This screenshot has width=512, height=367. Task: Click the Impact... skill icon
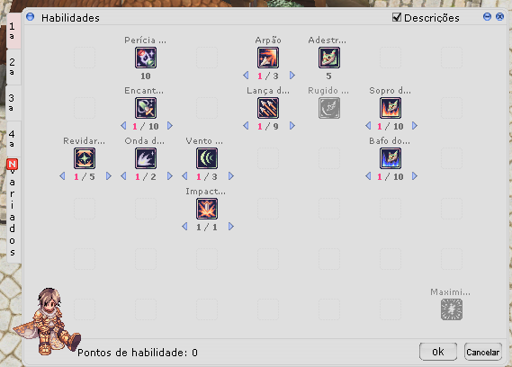(x=207, y=209)
